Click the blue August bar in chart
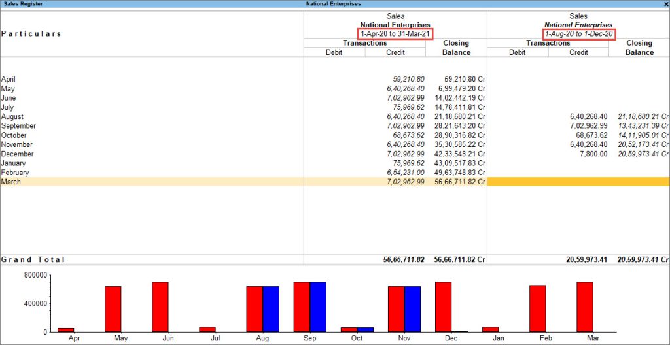This screenshot has width=670, height=345. point(271,308)
